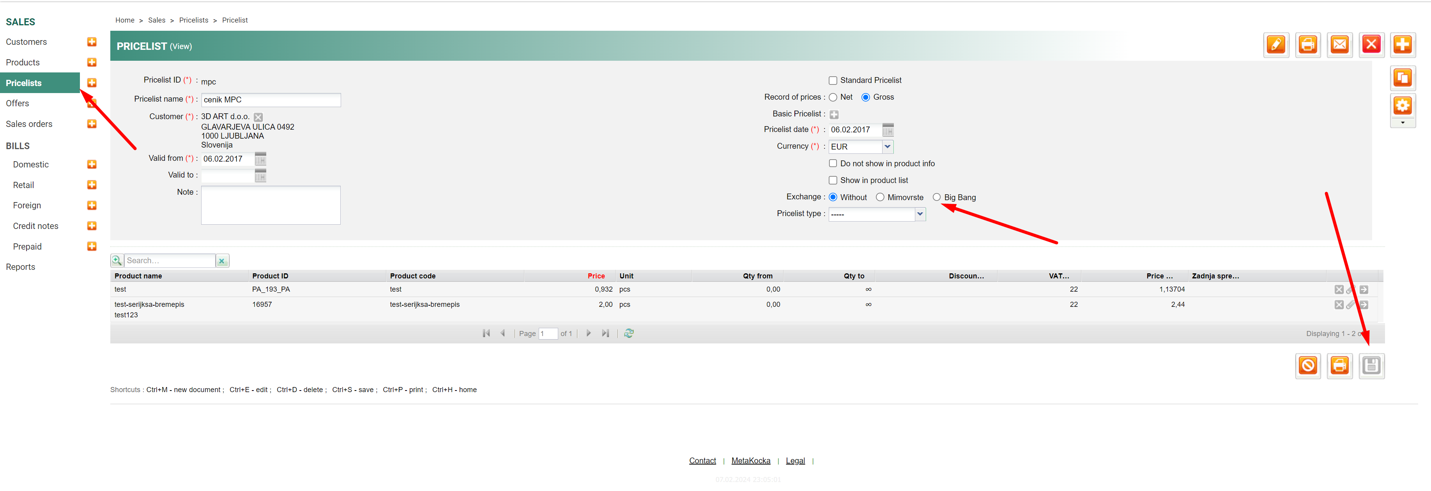This screenshot has width=1431, height=491.
Task: Click the copy document icon
Action: point(1402,78)
